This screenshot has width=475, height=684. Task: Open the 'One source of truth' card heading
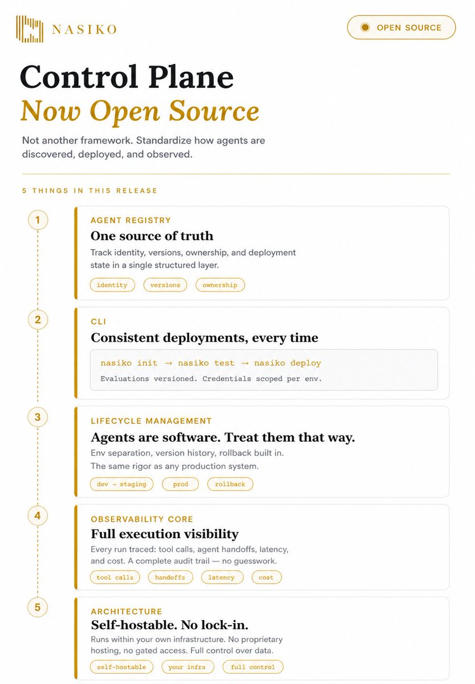[x=152, y=236]
